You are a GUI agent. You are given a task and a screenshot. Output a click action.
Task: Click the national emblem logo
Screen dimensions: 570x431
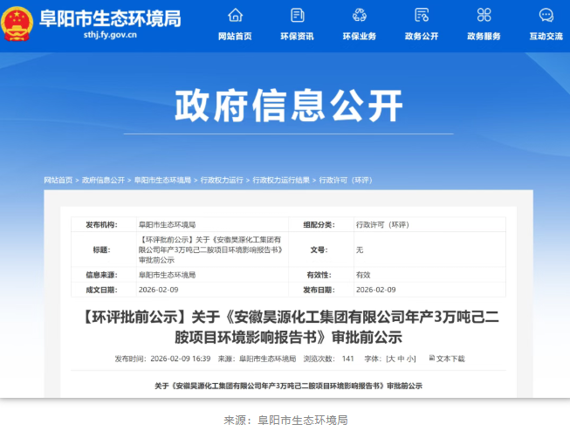click(17, 24)
